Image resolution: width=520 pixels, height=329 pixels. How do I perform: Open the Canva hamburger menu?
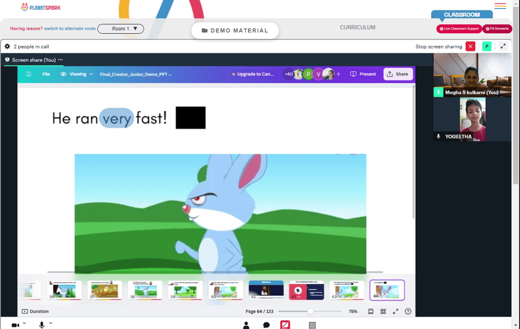(x=29, y=74)
